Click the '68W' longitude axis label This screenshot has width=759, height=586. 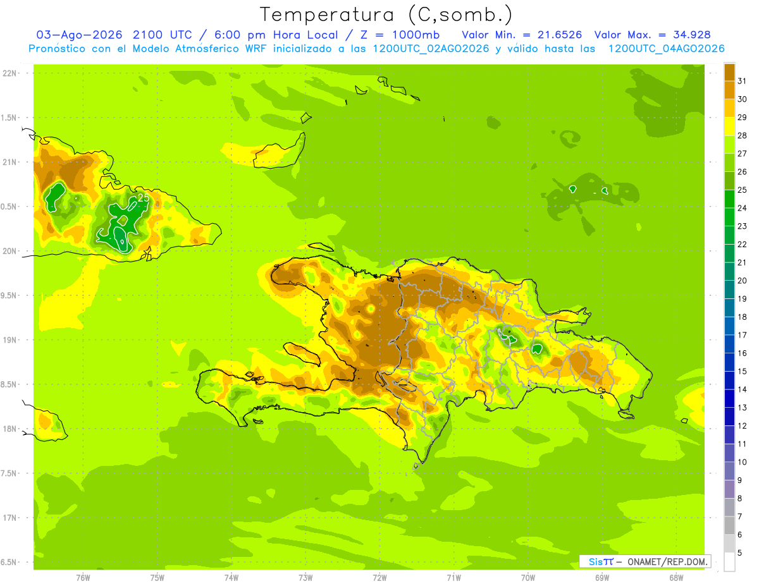click(x=676, y=578)
